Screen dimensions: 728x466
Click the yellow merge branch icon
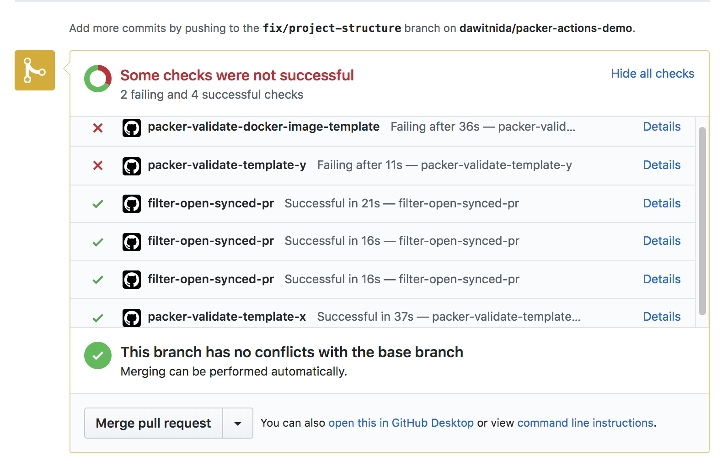click(x=35, y=70)
